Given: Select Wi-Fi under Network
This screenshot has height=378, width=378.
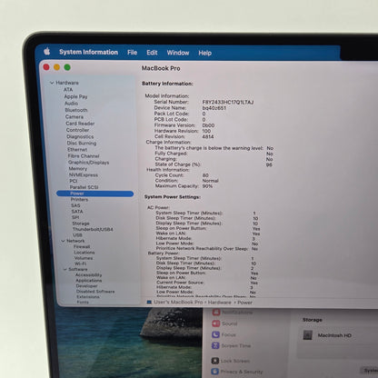Looking at the screenshot, I should (80, 264).
